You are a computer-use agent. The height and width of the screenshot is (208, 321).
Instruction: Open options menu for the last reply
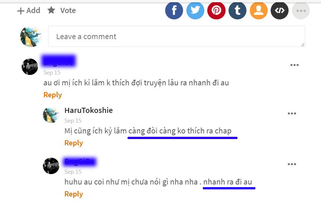click(292, 164)
